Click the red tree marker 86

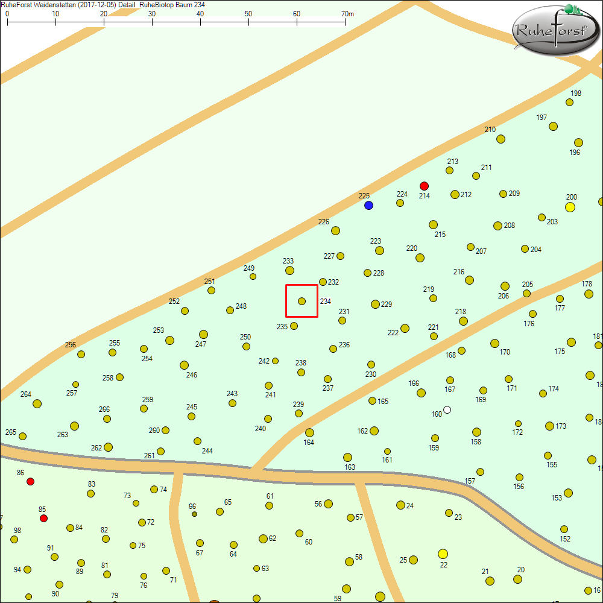click(31, 481)
